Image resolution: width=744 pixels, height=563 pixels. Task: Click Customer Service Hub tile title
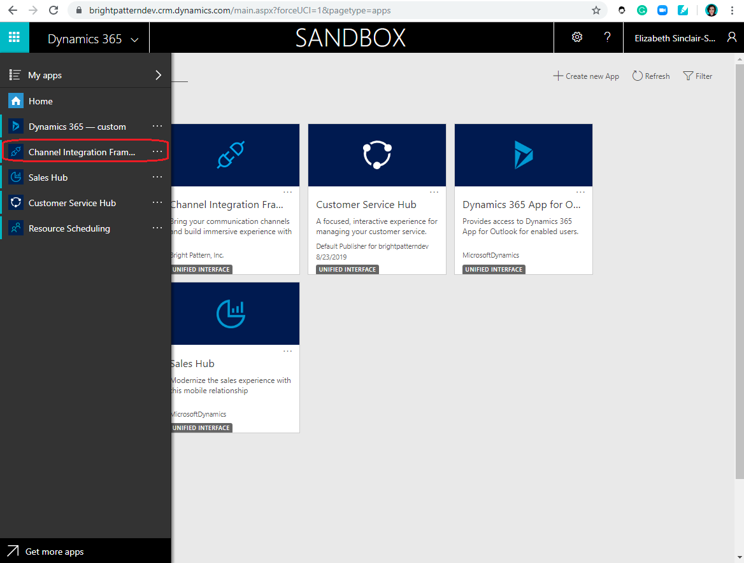tap(366, 205)
